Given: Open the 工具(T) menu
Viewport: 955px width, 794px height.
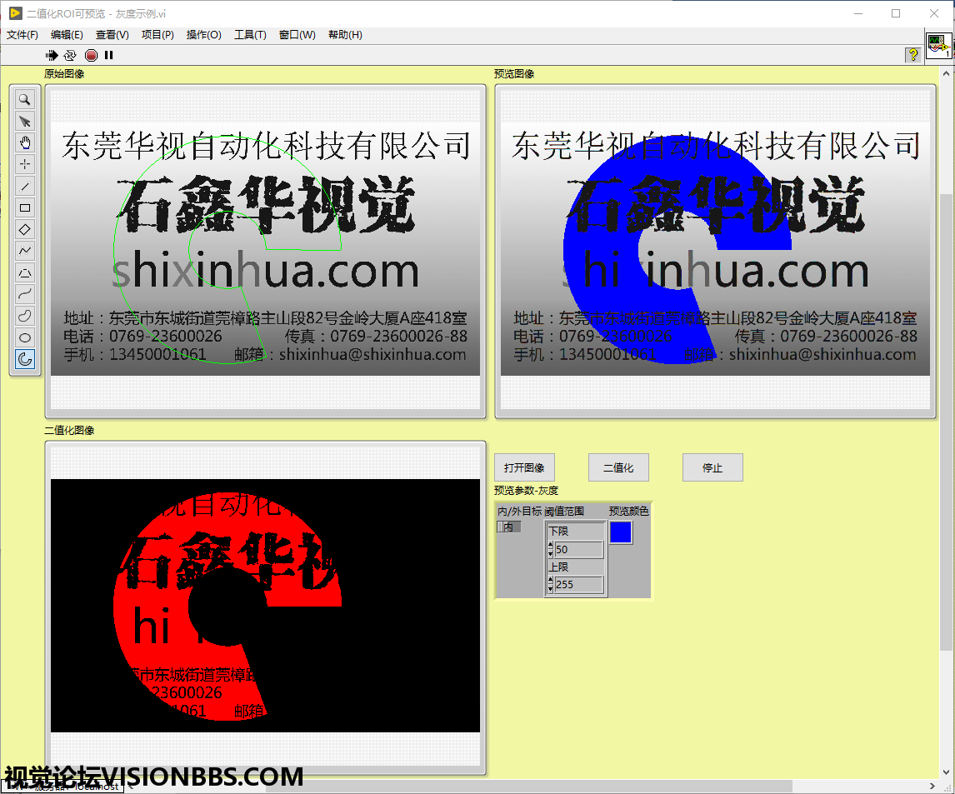Looking at the screenshot, I should coord(250,35).
